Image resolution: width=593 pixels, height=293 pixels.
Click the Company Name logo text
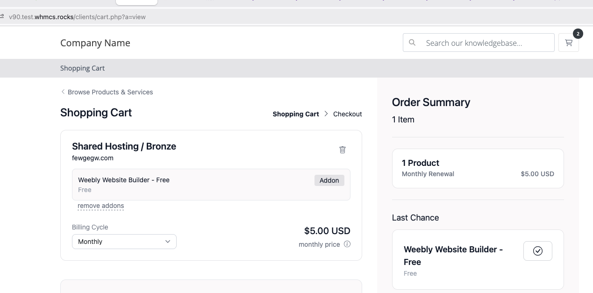pos(95,43)
